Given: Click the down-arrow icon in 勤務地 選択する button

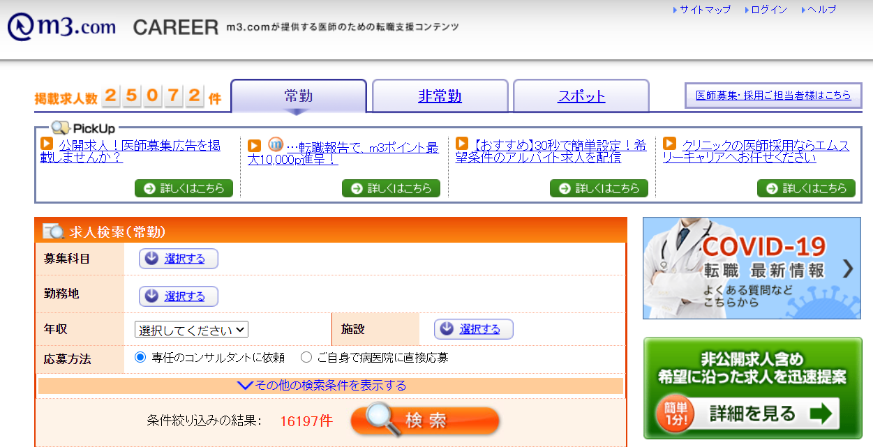Looking at the screenshot, I should click(x=152, y=296).
